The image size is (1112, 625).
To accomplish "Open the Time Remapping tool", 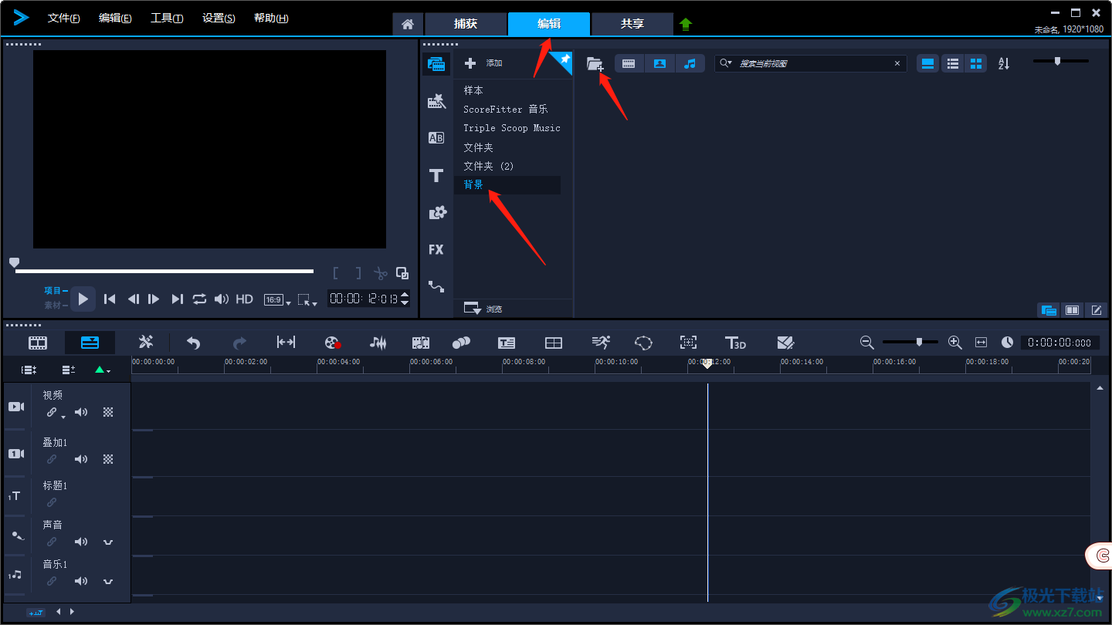I will point(601,343).
